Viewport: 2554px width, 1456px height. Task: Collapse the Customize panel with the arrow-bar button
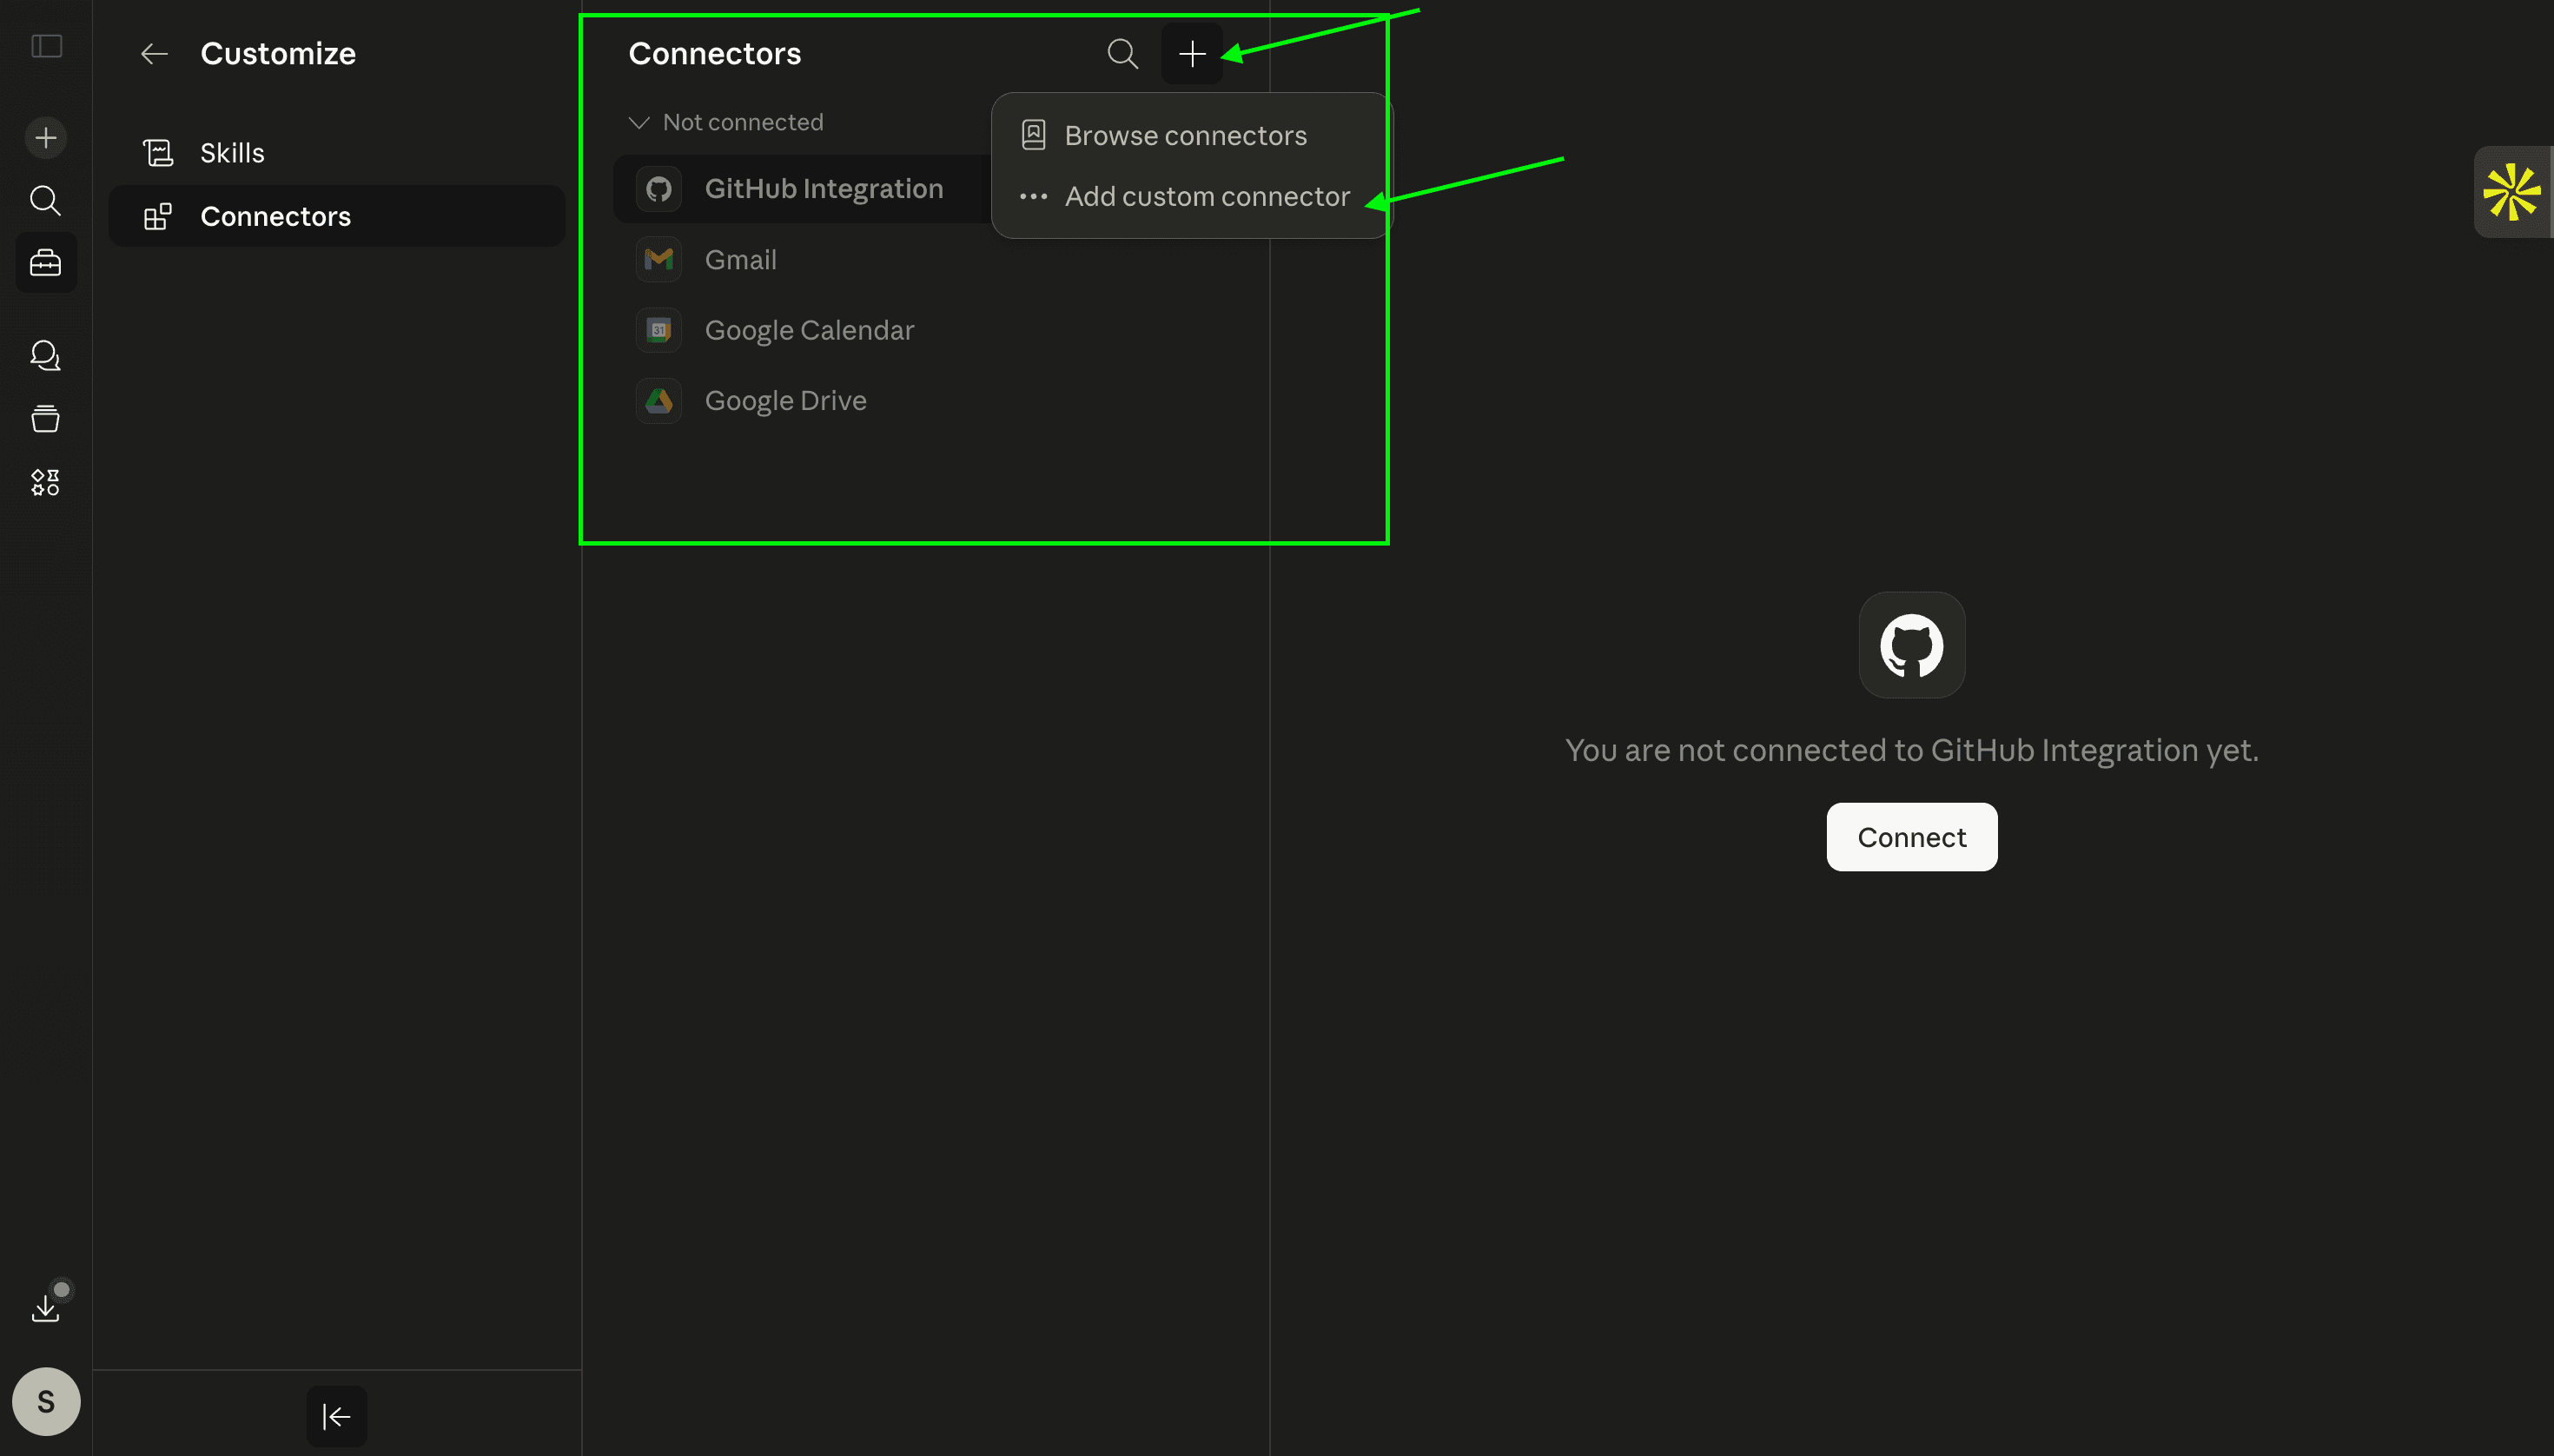(336, 1416)
